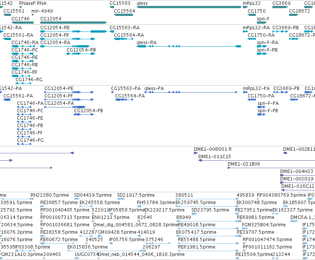
Task: Click the CG12054 gene label
Action: pos(51,19)
